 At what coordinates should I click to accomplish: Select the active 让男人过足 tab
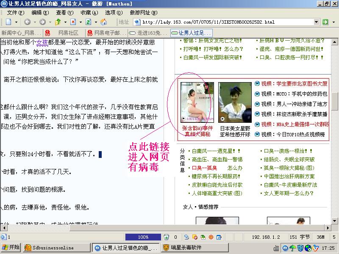(192, 33)
